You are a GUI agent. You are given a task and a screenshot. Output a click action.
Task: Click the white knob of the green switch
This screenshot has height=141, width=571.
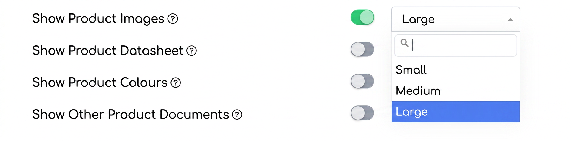[x=367, y=17]
